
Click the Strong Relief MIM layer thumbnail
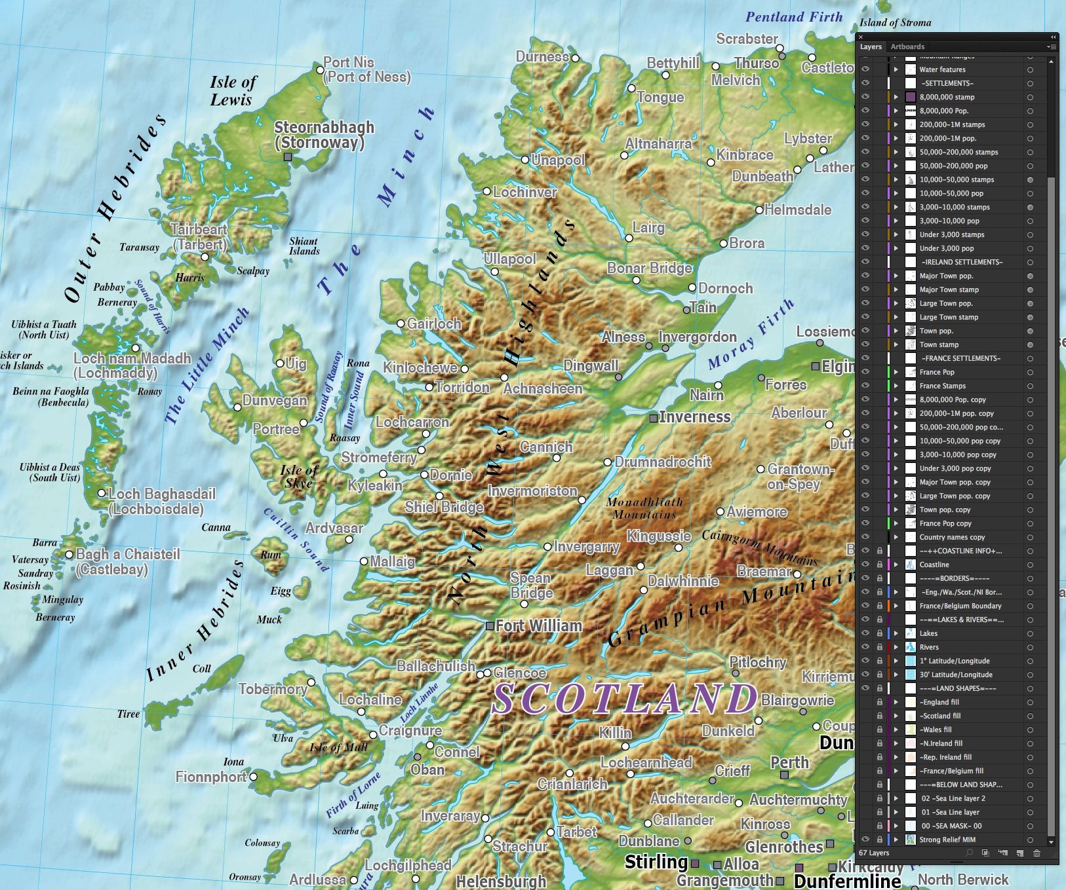pyautogui.click(x=911, y=840)
